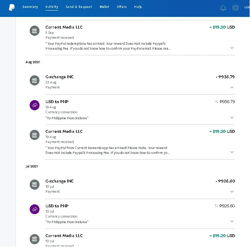Click exchange arrows beside ₱926.60 conversion
Screen dimensions: 250x248
tap(217, 206)
